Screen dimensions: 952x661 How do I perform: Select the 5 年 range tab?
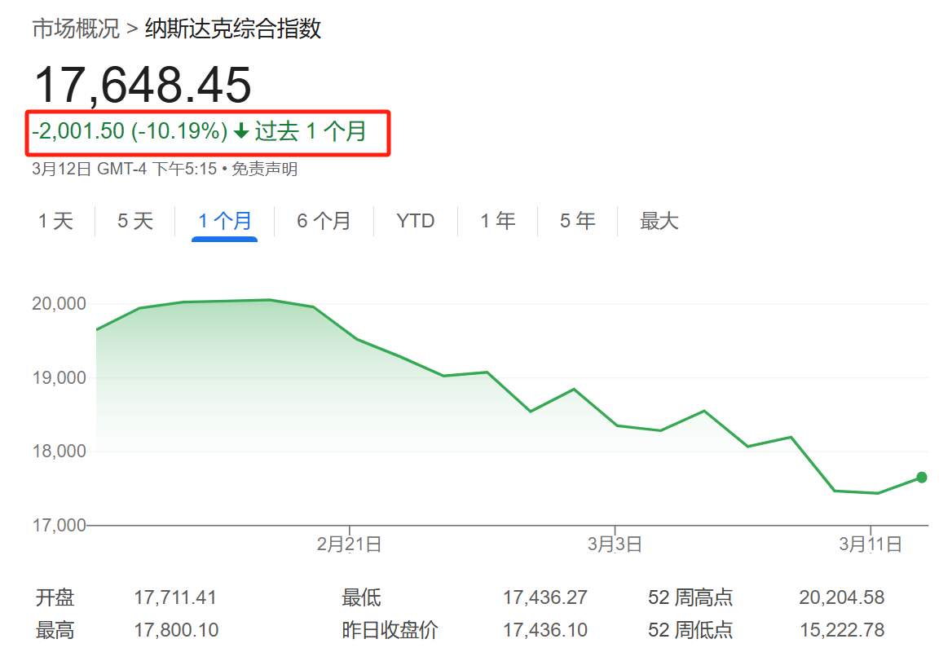pos(577,221)
